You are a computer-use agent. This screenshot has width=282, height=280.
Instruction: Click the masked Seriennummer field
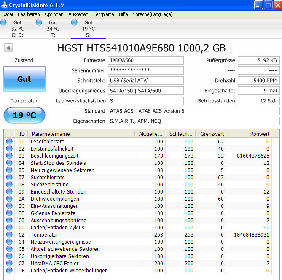pyautogui.click(x=146, y=70)
